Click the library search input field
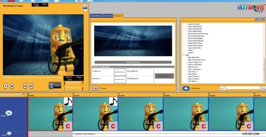 click(x=243, y=88)
